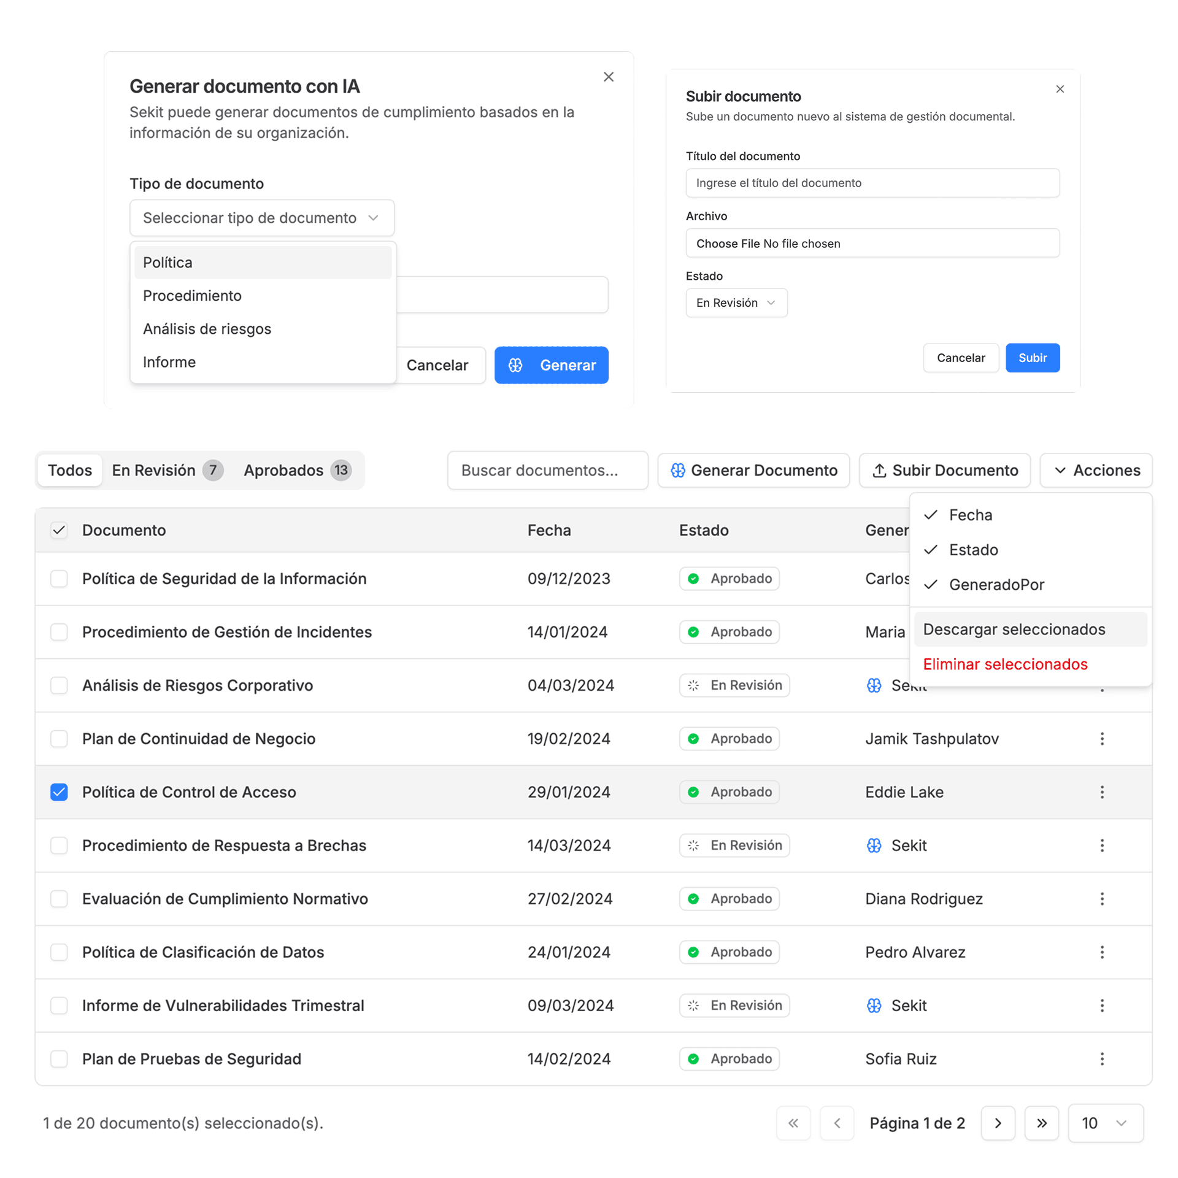Click the brain icon on Generar button
This screenshot has width=1178, height=1178.
coord(515,365)
